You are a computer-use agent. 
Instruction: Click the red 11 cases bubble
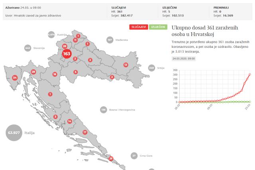pos(75,40)
